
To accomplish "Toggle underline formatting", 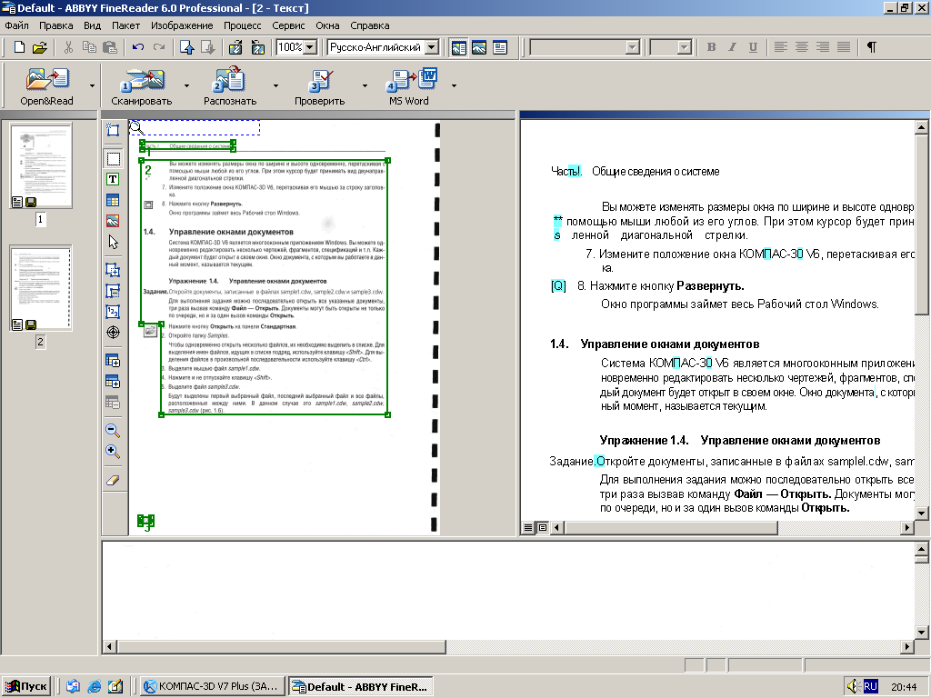I will 753,47.
